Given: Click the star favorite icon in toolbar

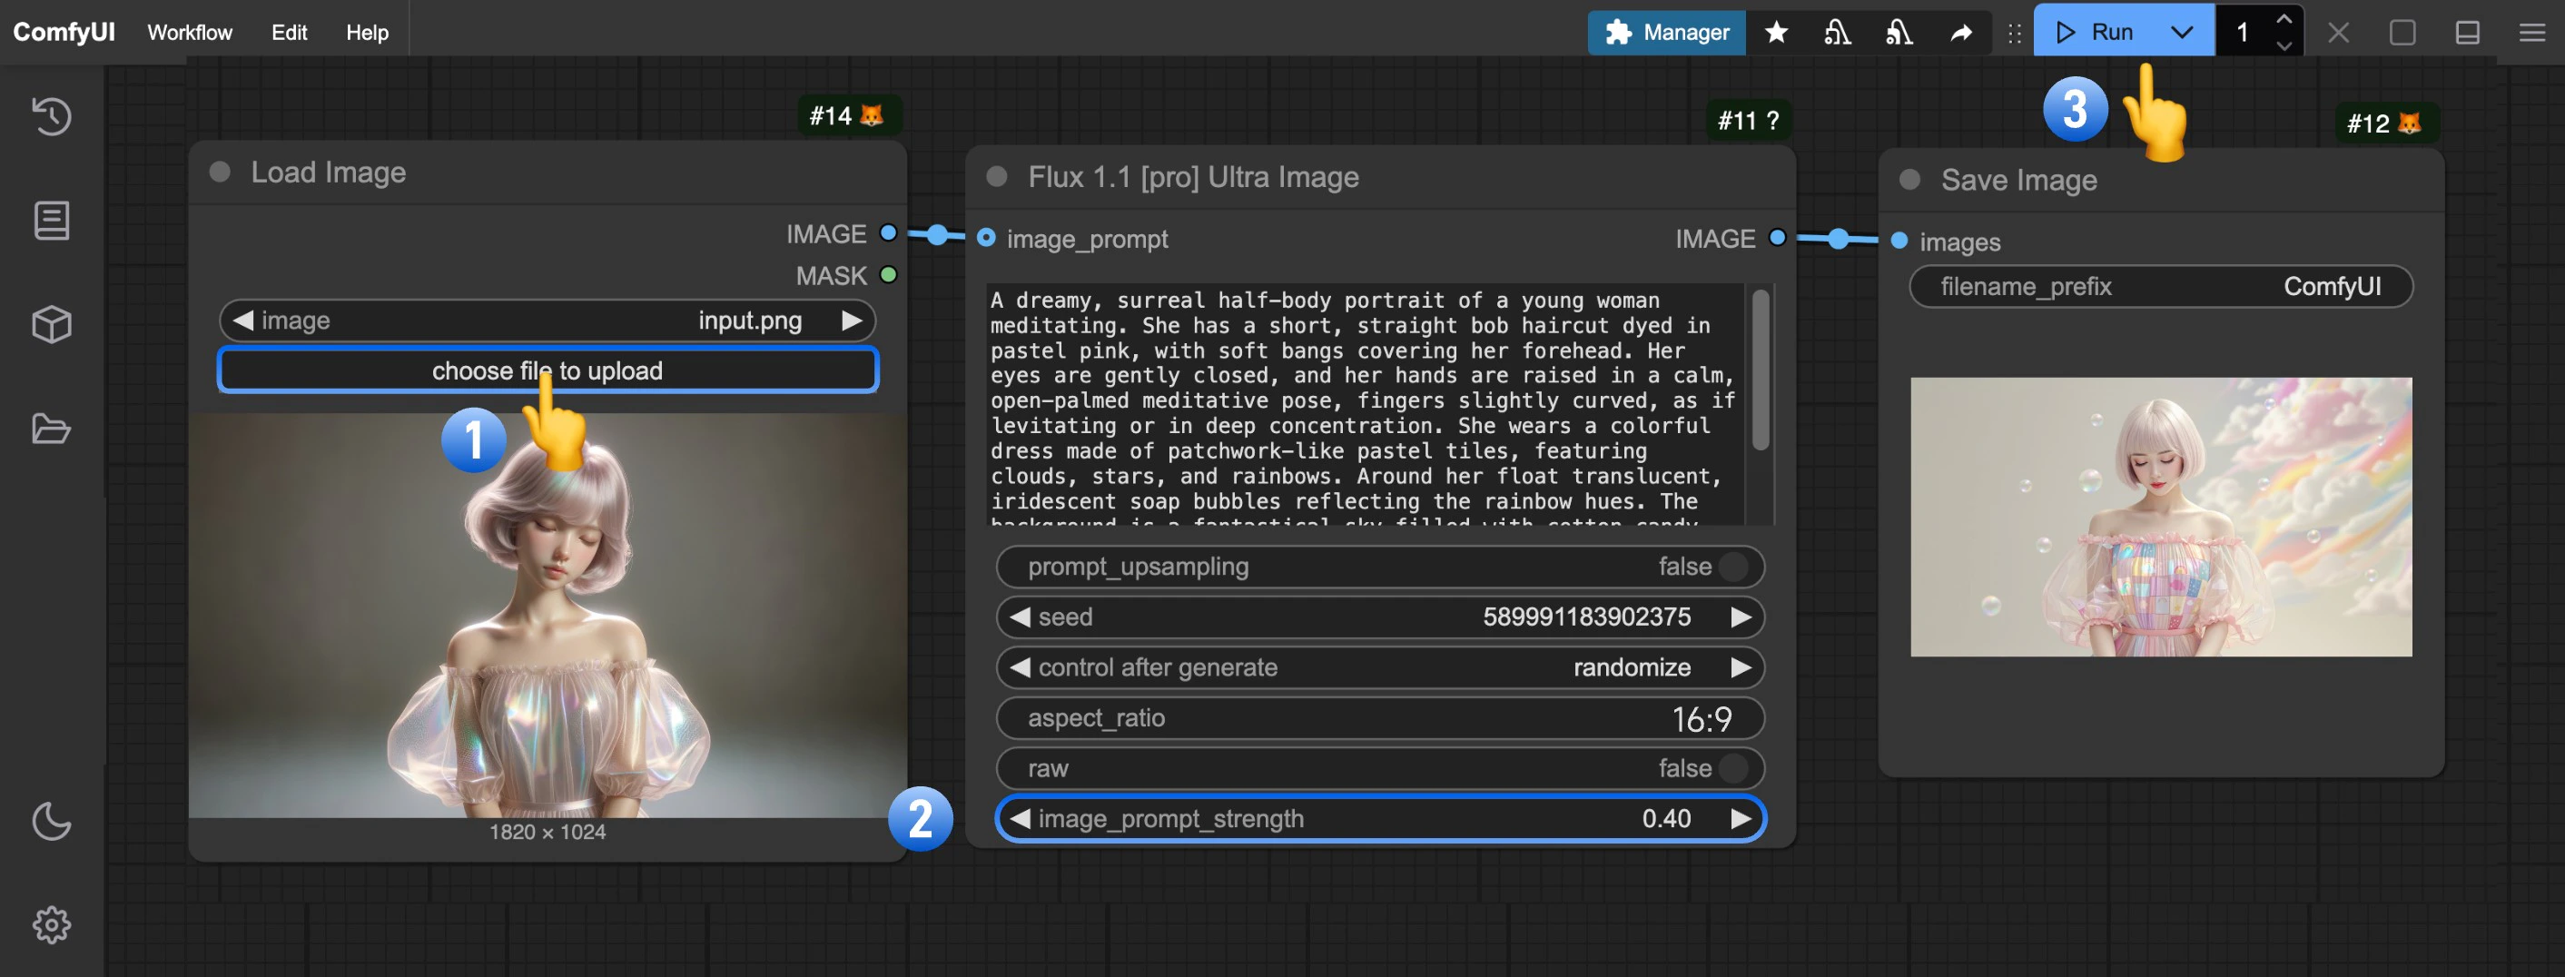Looking at the screenshot, I should [x=1775, y=33].
